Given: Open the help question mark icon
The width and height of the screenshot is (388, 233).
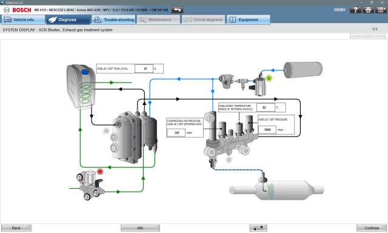Looking at the screenshot, I should click(355, 10).
